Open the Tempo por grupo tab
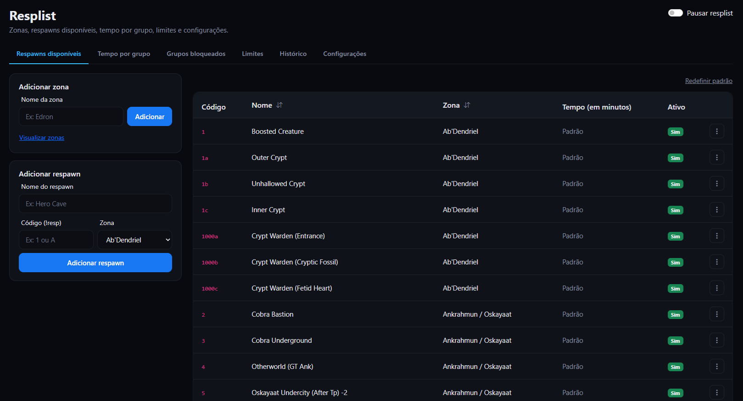This screenshot has width=743, height=401. coord(124,54)
